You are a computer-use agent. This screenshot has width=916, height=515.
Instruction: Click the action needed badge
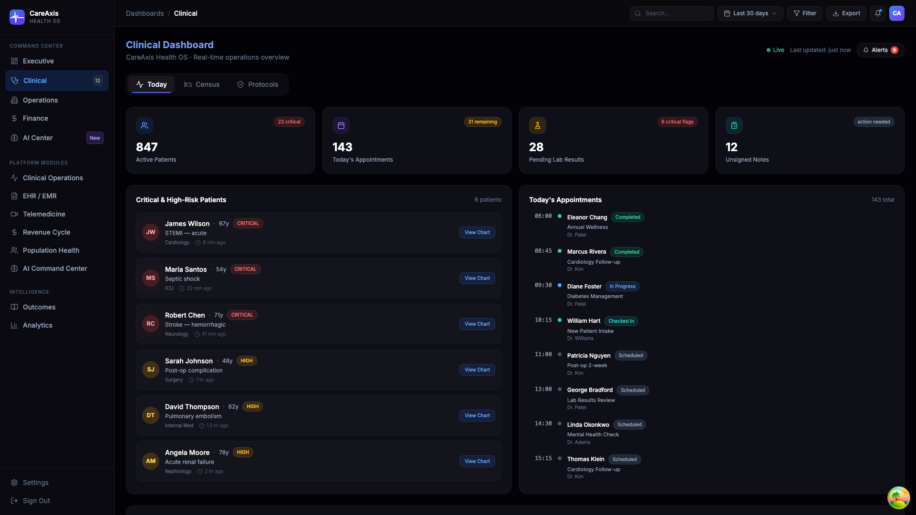click(x=874, y=122)
